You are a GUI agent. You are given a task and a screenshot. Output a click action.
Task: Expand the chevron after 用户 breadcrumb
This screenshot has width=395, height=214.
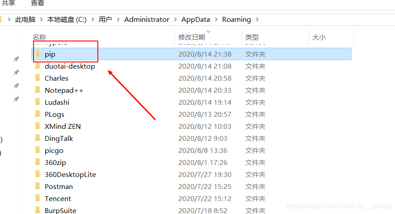[118, 19]
